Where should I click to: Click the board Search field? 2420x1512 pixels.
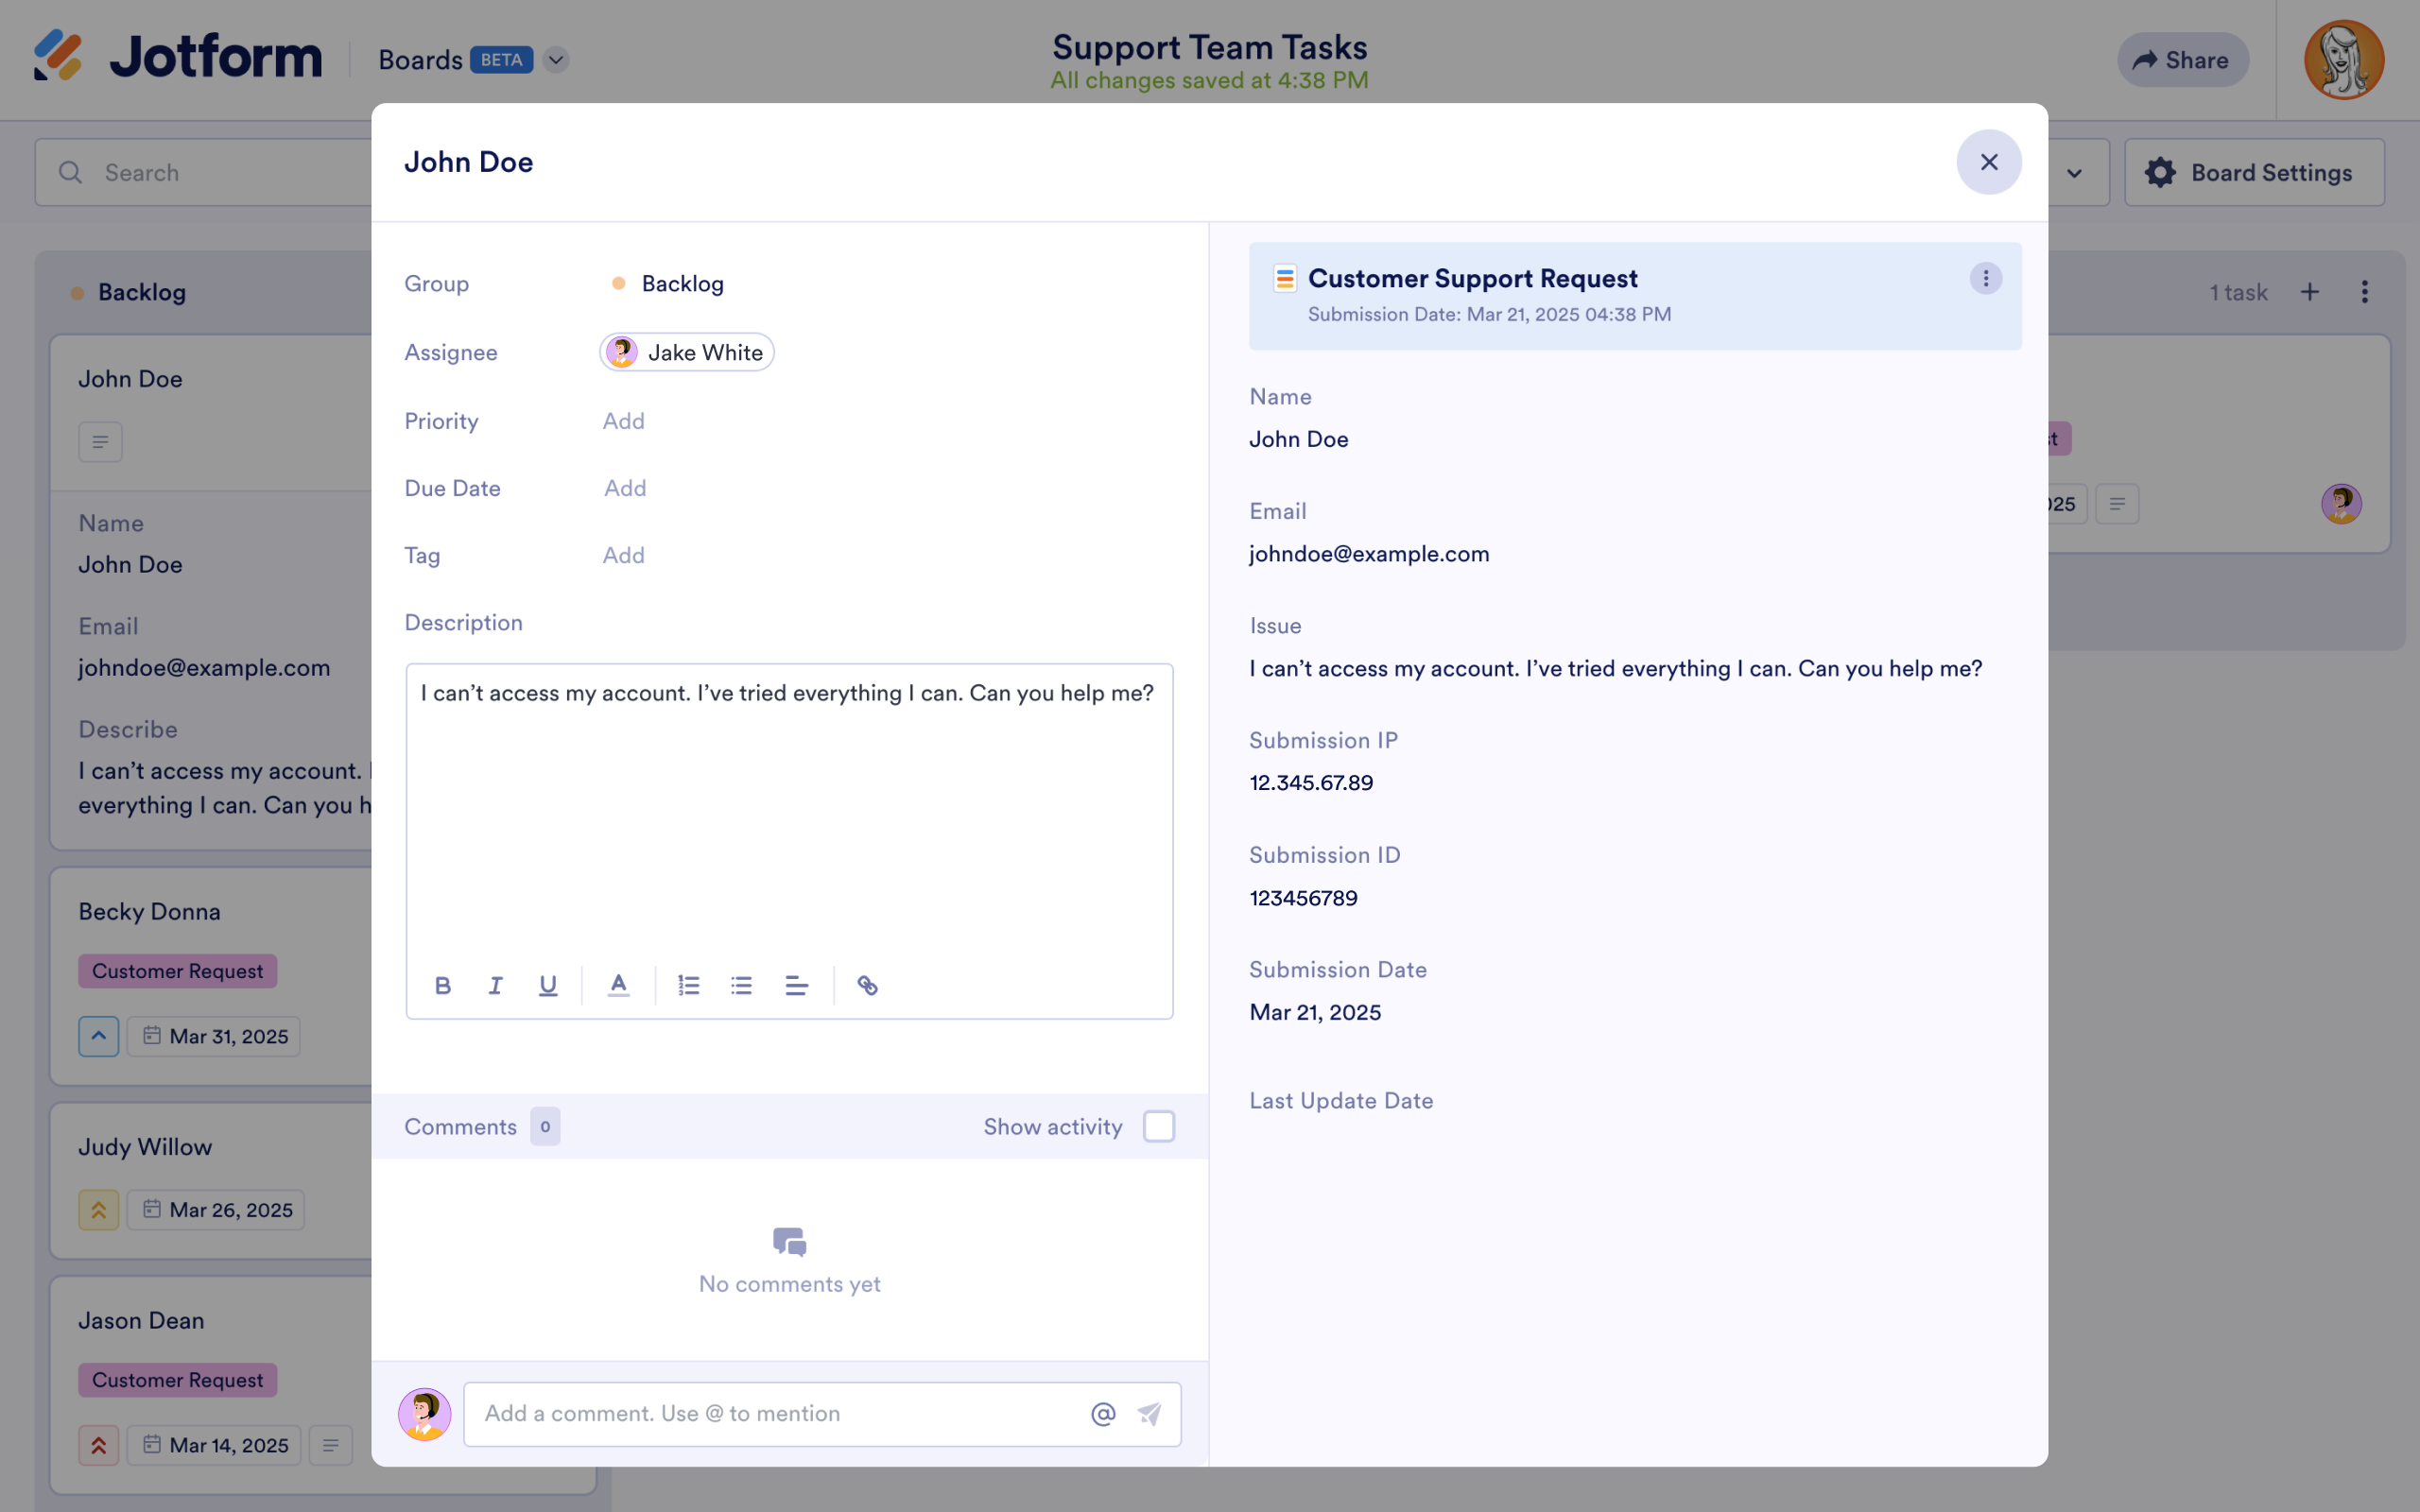[x=205, y=173]
